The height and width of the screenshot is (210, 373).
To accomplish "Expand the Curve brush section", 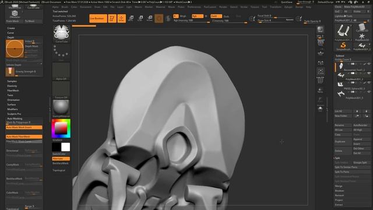I will click(x=10, y=33).
